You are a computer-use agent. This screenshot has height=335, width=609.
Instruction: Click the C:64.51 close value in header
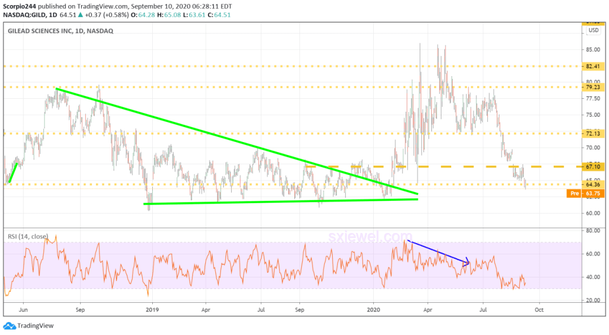pyautogui.click(x=219, y=15)
